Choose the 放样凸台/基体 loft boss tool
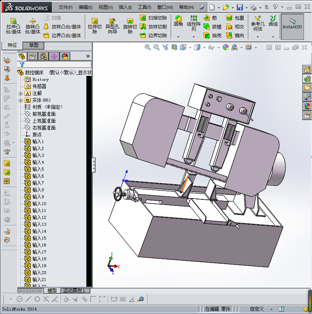This screenshot has height=314, width=312. pos(62,26)
